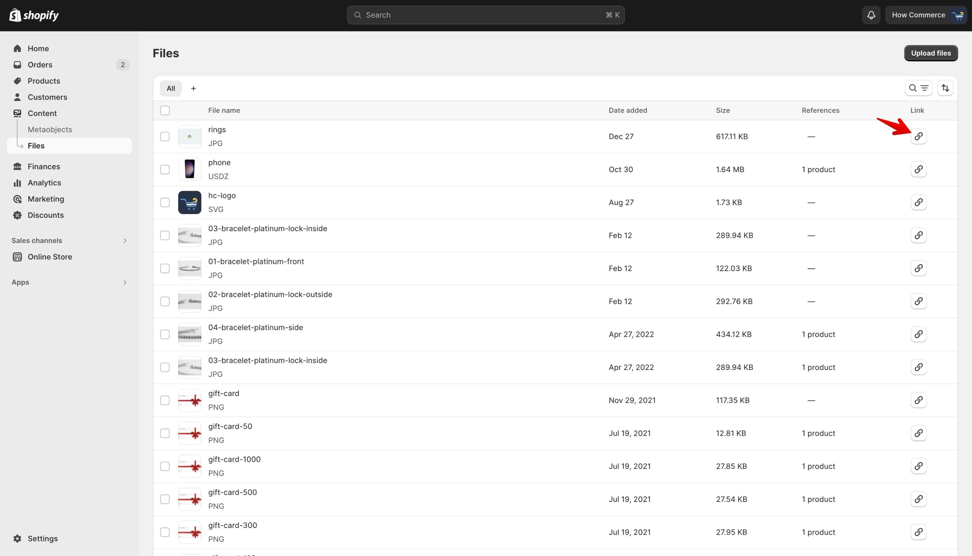This screenshot has height=556, width=972.
Task: Open the sort files button
Action: click(x=945, y=88)
